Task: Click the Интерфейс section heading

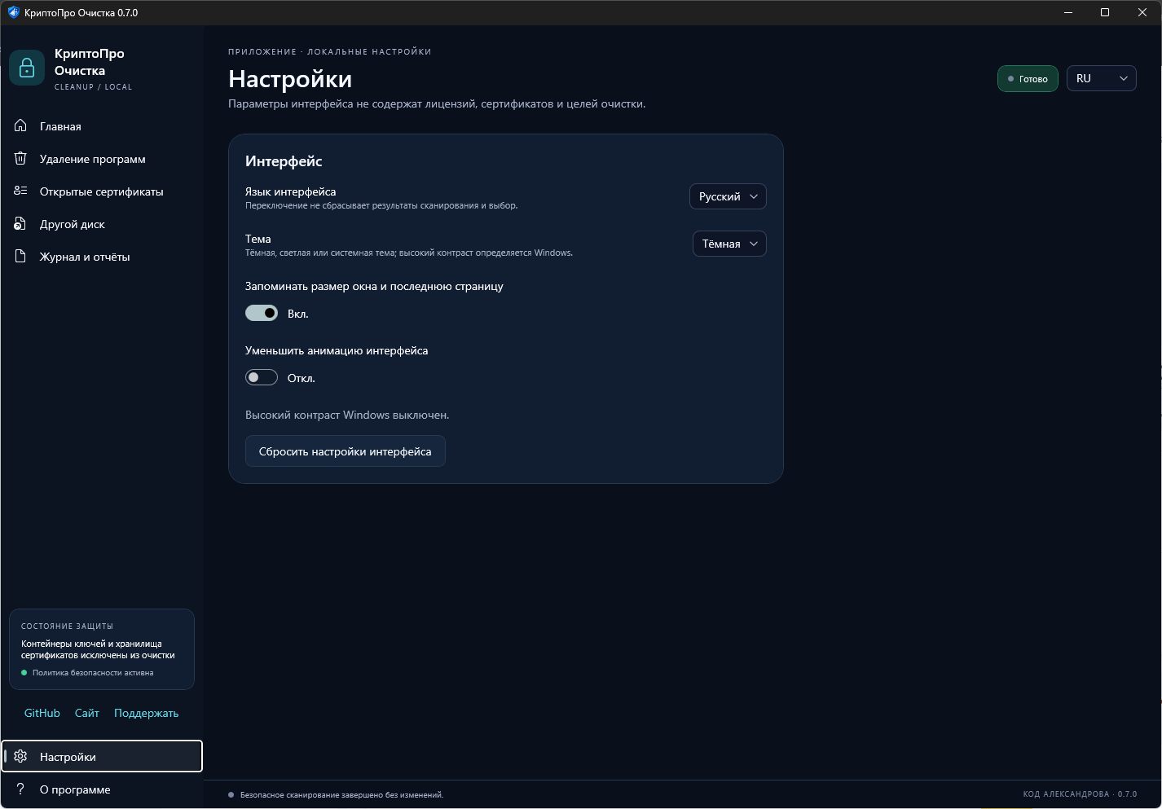Action: [x=284, y=161]
